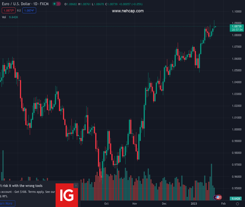Click the 2023 label on time axis
This screenshot has width=245, height=207.
pos(194,204)
